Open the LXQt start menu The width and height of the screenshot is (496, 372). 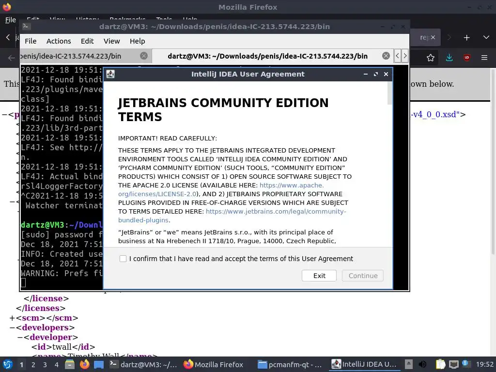tap(8, 365)
